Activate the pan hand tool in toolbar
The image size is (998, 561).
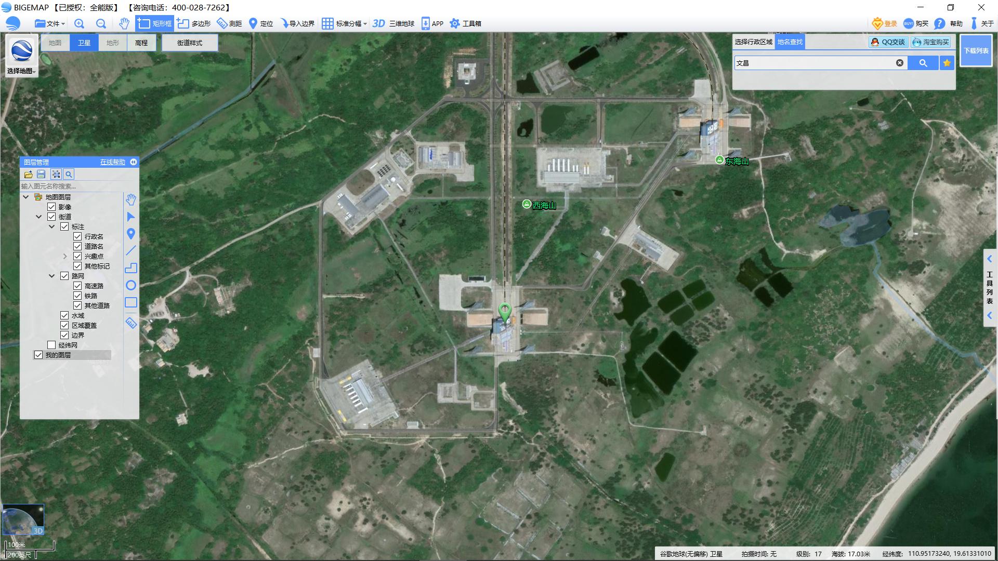124,23
